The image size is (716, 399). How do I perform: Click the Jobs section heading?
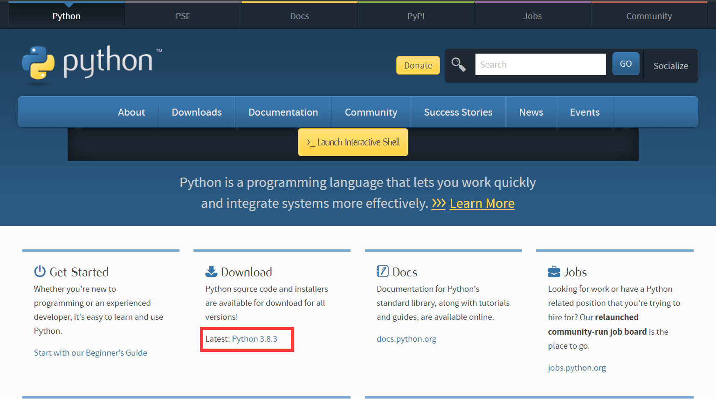tap(576, 272)
